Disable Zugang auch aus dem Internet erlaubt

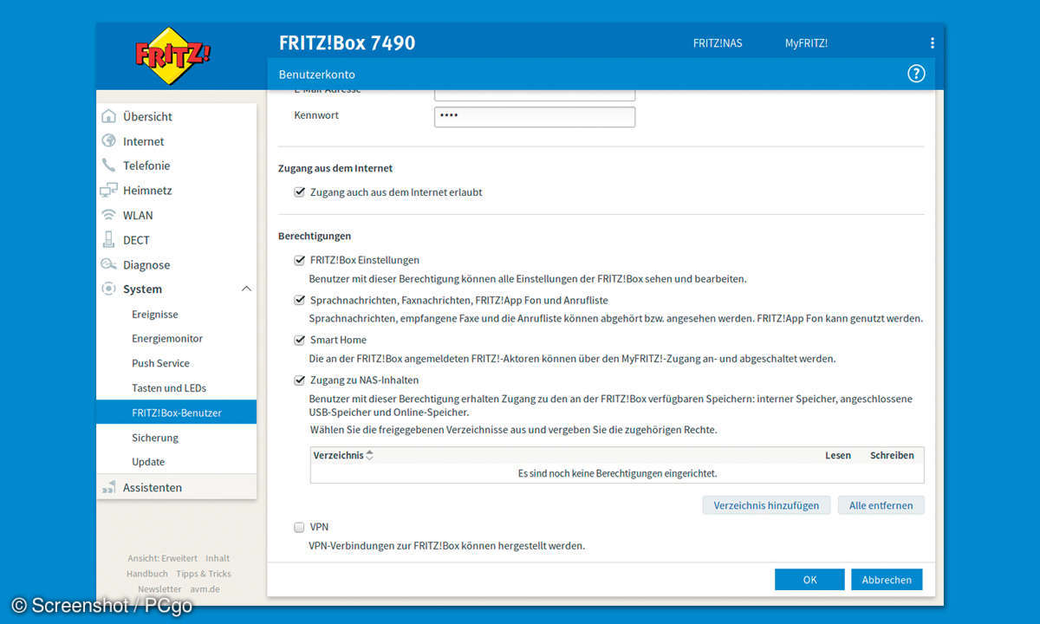tap(300, 192)
